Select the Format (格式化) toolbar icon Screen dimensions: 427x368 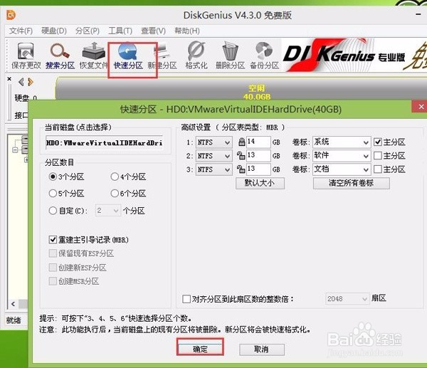coord(196,56)
